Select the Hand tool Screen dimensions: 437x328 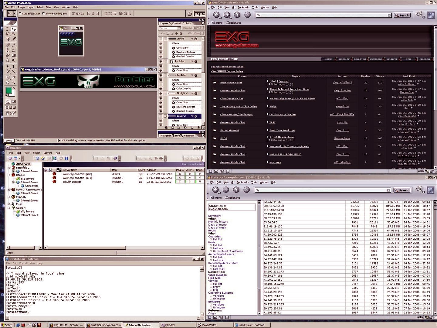[8, 82]
